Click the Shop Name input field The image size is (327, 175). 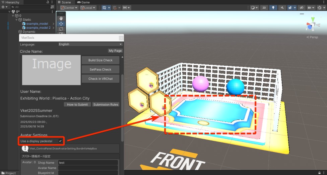click(88, 163)
